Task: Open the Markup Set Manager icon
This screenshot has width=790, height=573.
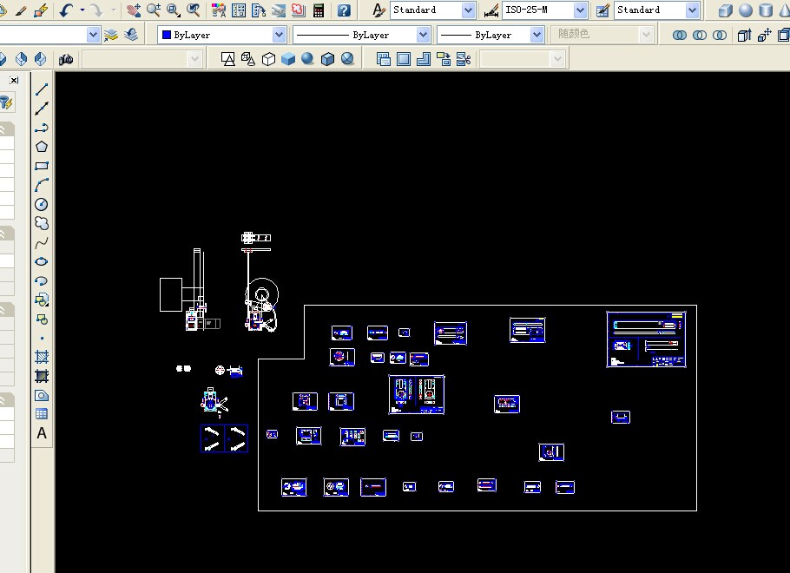Action: click(x=299, y=10)
